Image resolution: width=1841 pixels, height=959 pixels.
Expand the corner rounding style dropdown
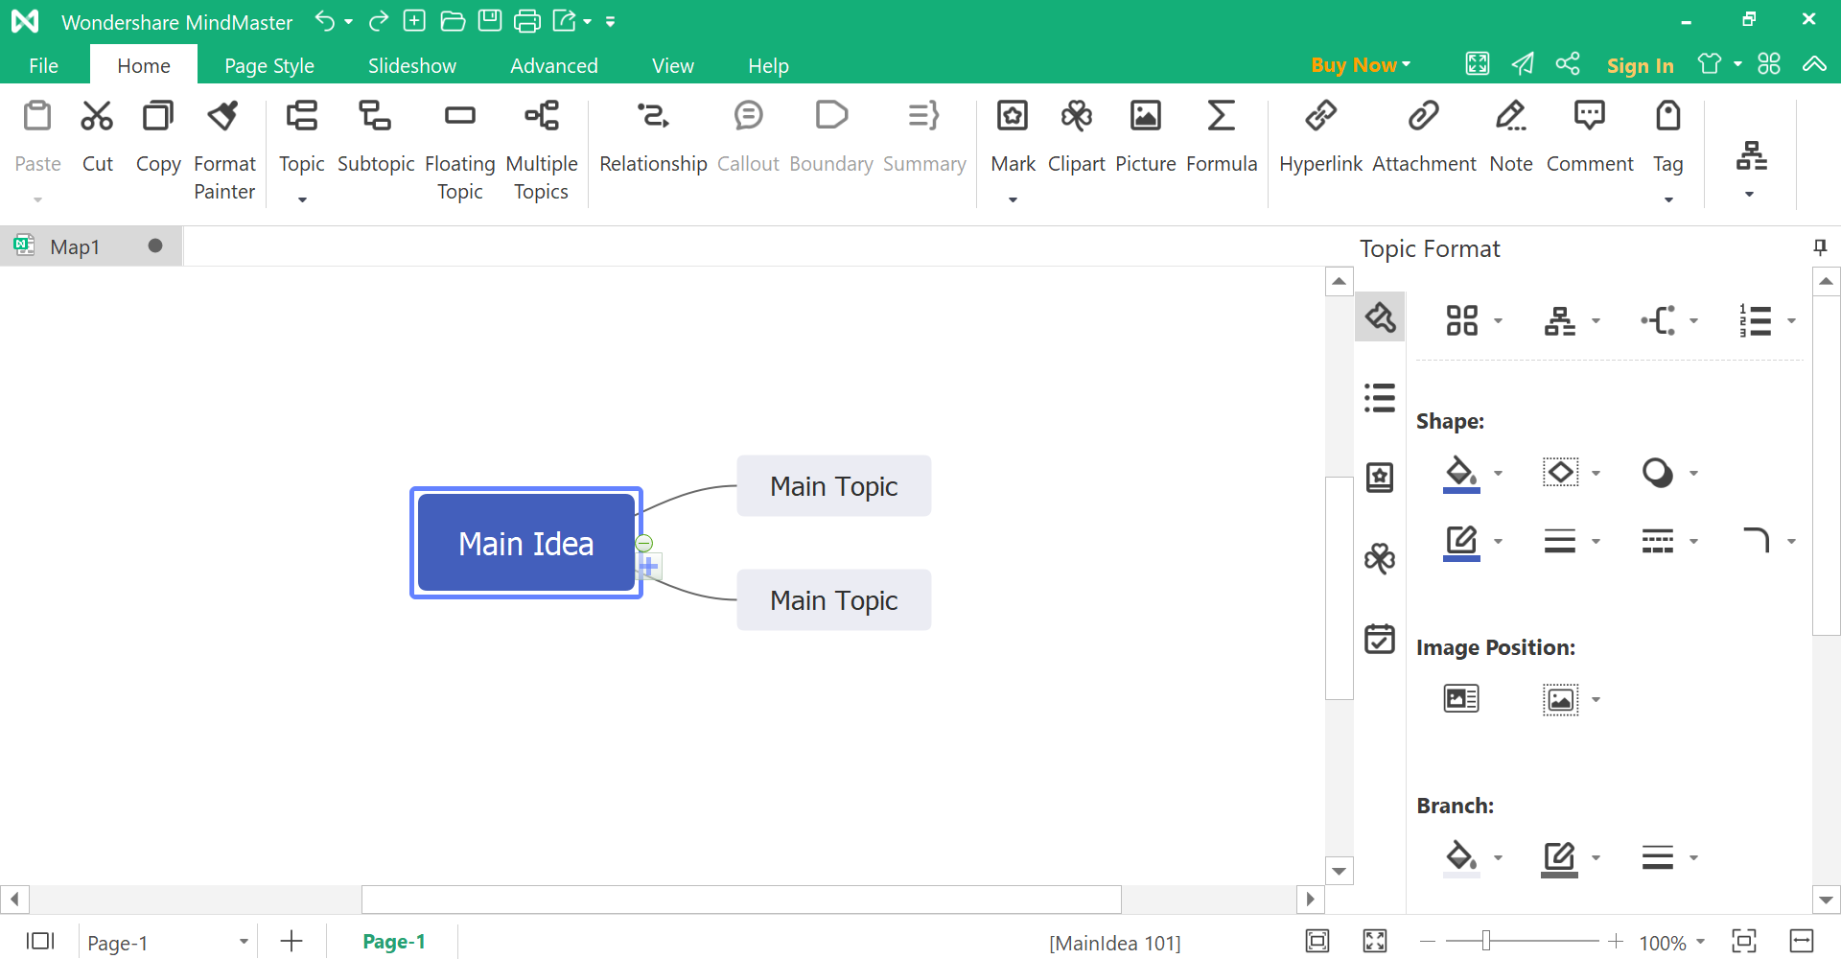[1791, 541]
